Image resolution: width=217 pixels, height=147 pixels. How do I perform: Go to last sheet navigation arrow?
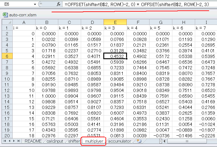click(x=19, y=141)
